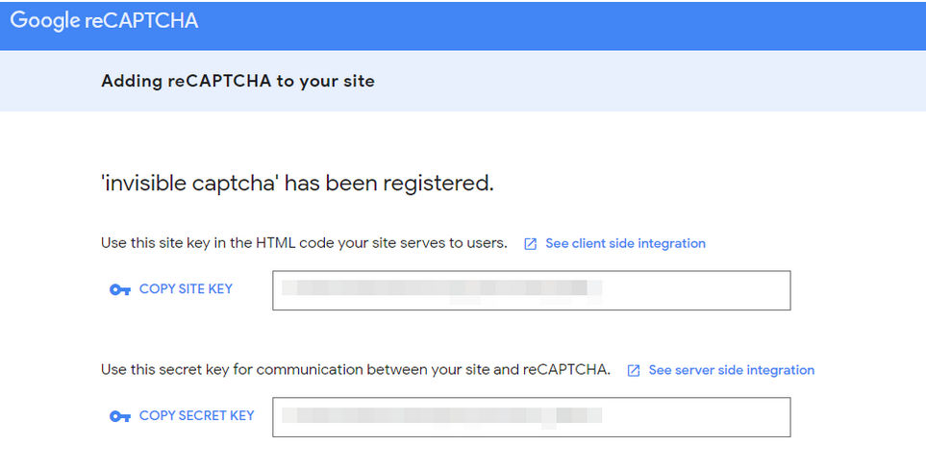This screenshot has height=470, width=926.
Task: Click empty area of the blue header bar
Action: click(x=561, y=25)
